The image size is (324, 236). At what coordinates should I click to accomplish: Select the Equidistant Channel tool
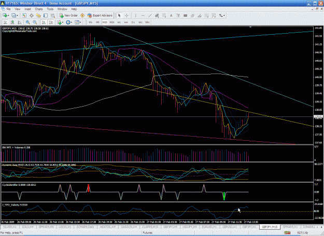click(x=157, y=16)
